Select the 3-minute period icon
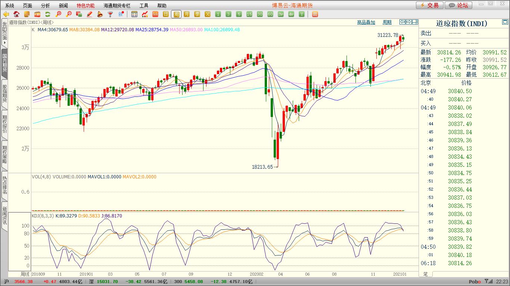 (x=228, y=14)
